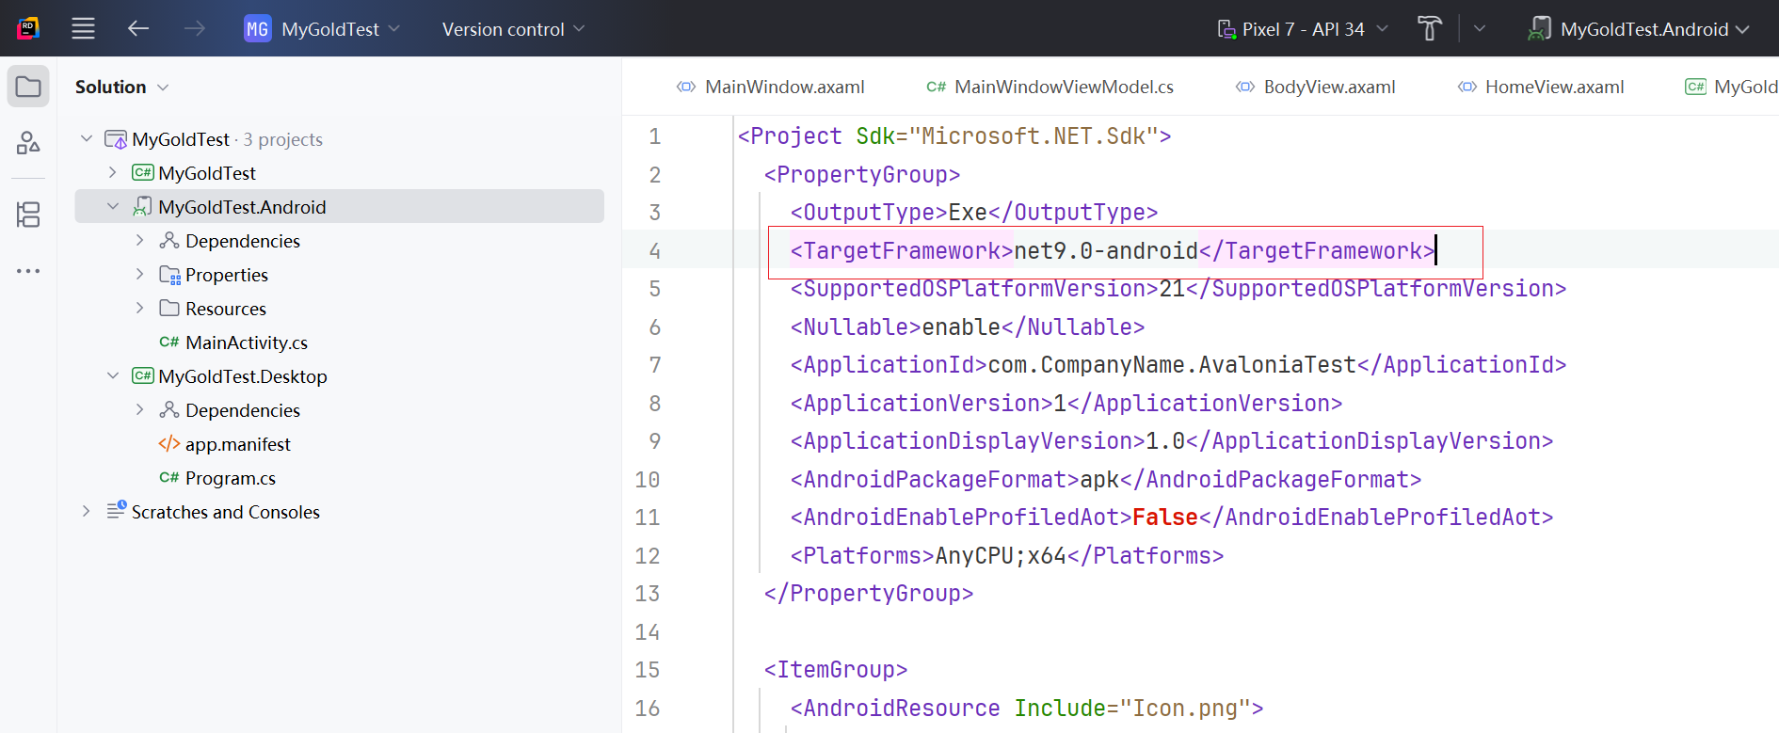
Task: Expand Scratches and Consoles node
Action: tap(87, 511)
